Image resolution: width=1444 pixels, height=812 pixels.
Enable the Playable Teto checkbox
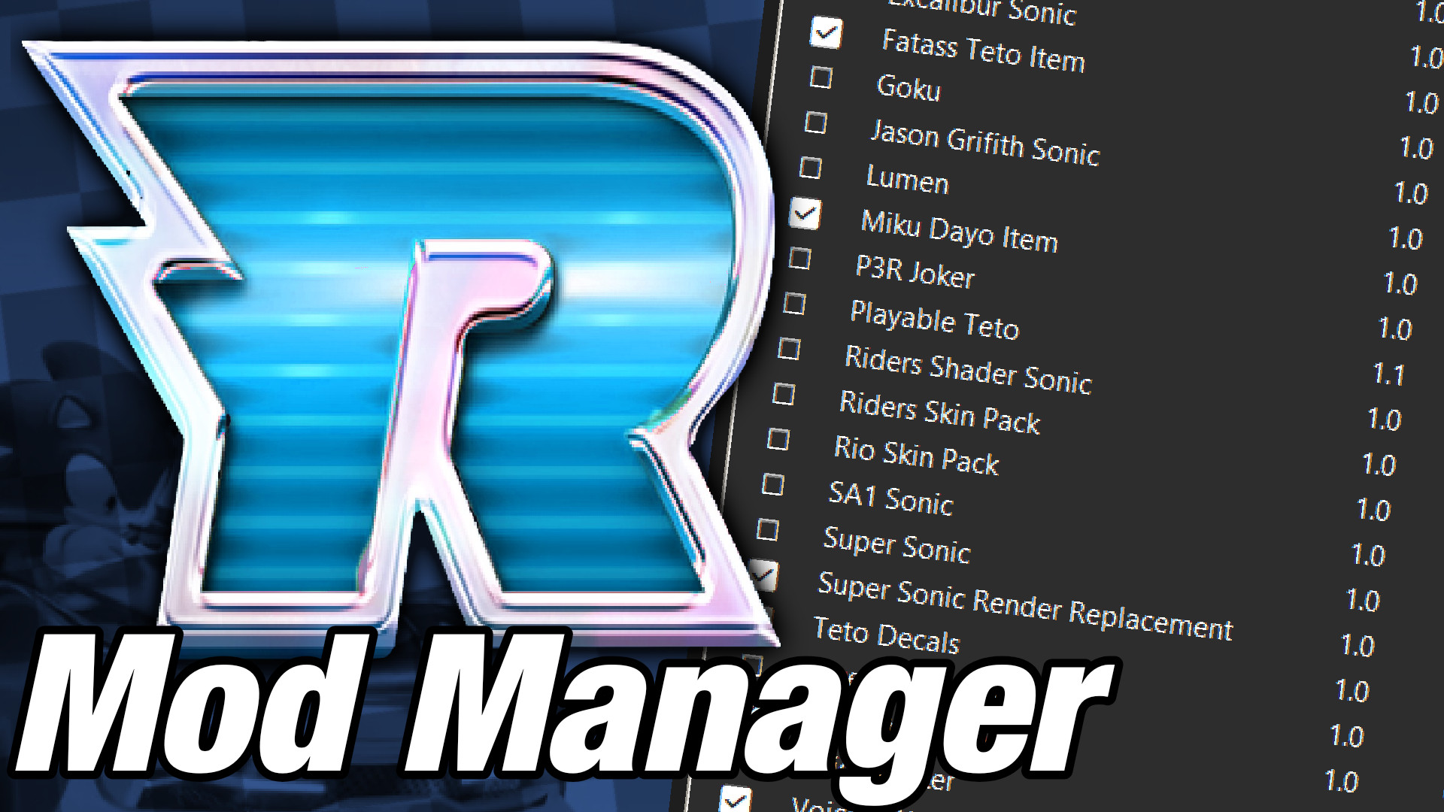click(794, 304)
